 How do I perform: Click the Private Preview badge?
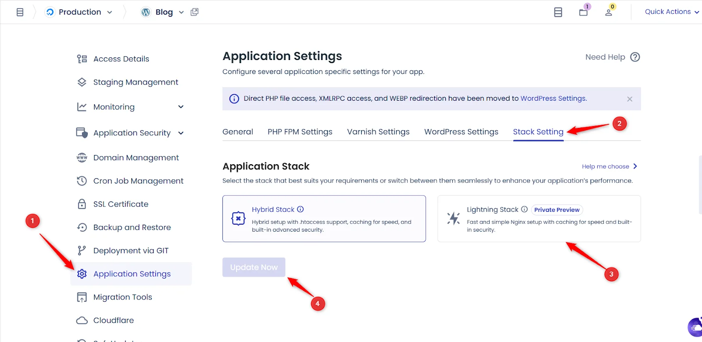(557, 210)
